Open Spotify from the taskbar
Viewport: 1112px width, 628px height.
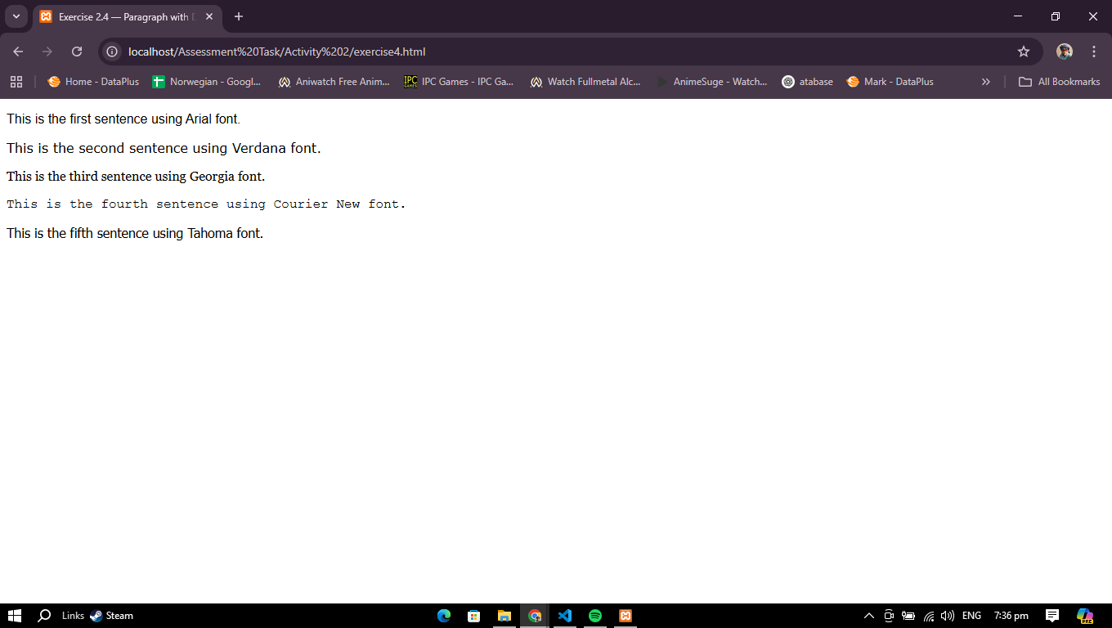(x=595, y=616)
